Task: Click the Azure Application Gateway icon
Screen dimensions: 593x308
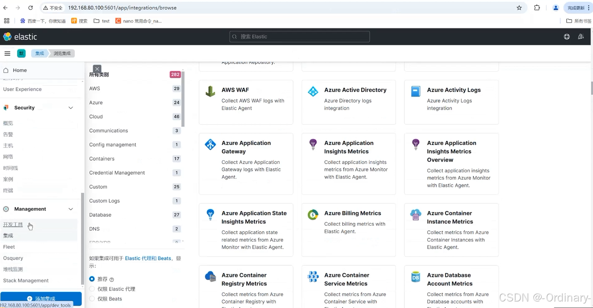Action: tap(210, 144)
